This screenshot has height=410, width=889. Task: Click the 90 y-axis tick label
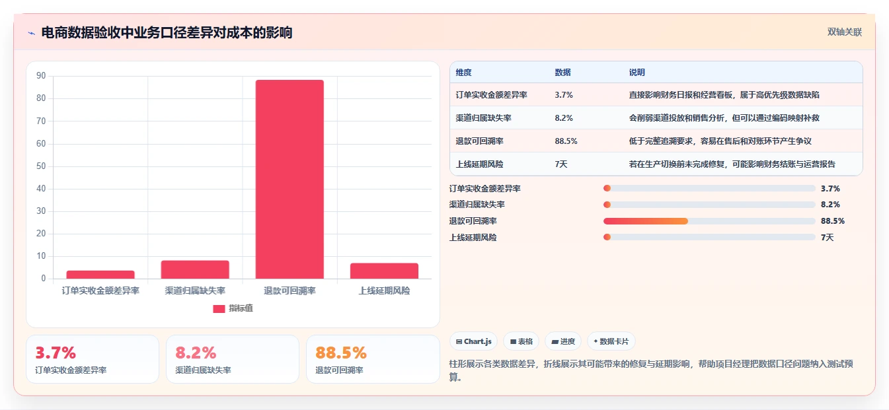[x=41, y=76]
